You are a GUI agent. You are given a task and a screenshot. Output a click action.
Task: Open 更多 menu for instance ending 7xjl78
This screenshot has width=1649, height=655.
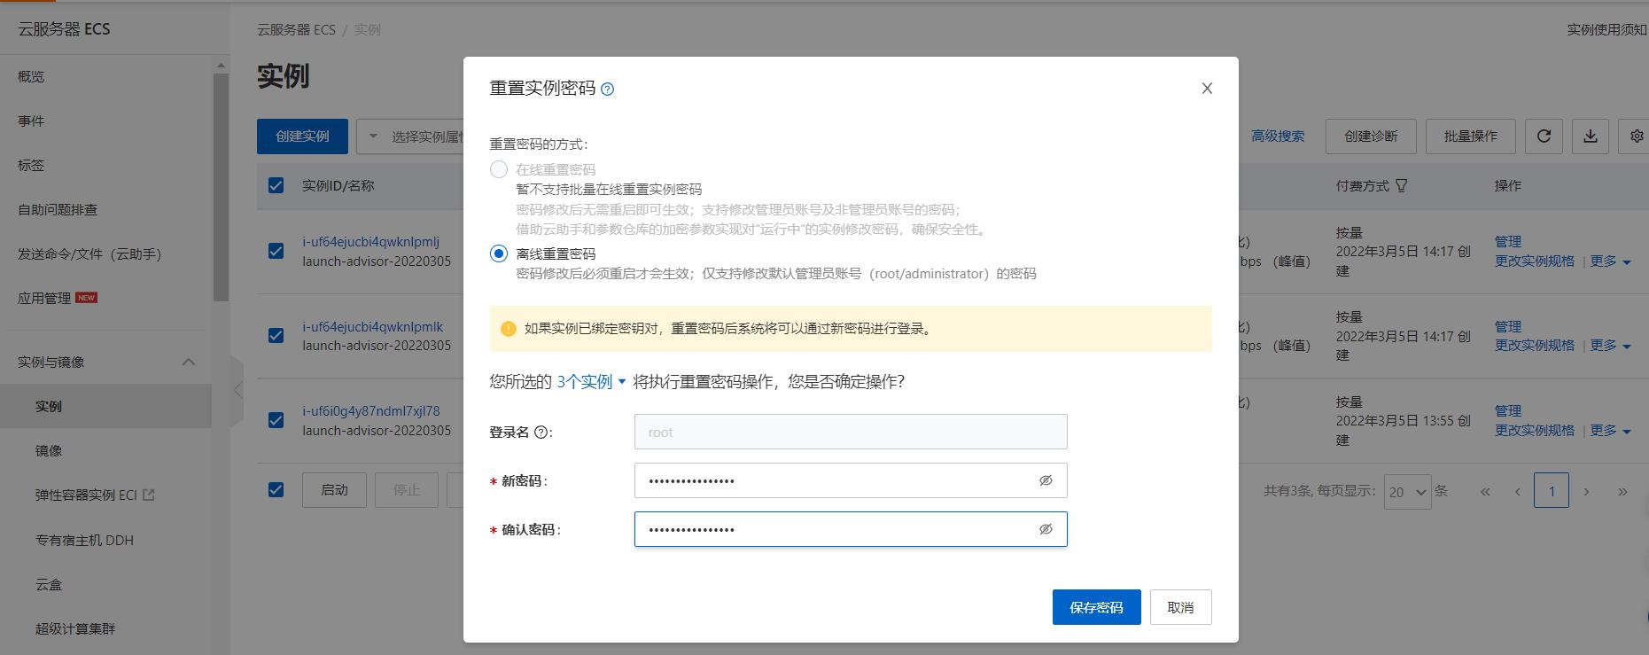tap(1610, 431)
